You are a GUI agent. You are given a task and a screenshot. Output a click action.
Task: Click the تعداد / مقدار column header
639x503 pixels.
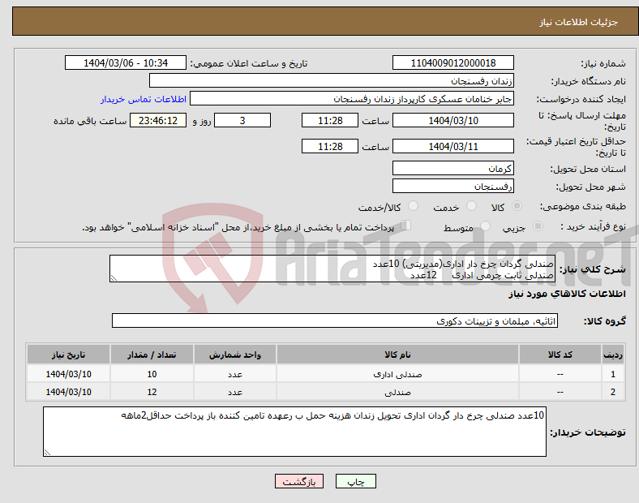pos(152,355)
